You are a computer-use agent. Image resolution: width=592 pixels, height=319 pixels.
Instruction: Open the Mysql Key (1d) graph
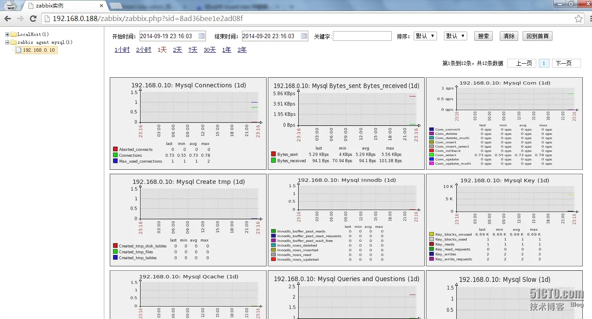coord(504,219)
